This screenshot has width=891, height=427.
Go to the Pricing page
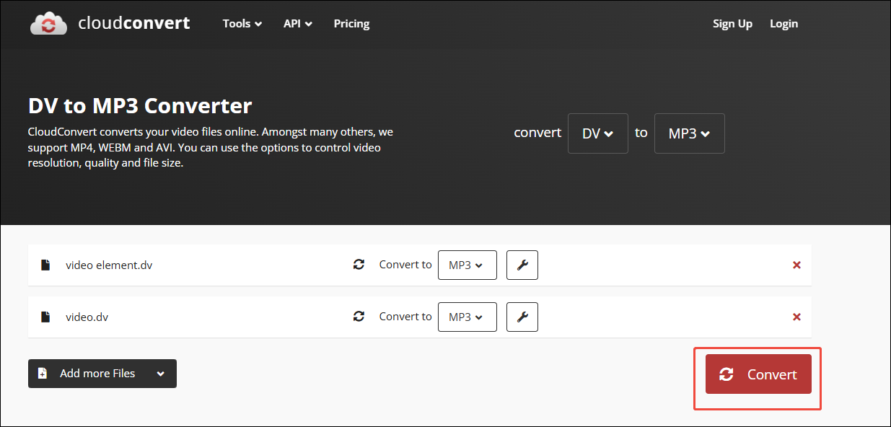351,24
